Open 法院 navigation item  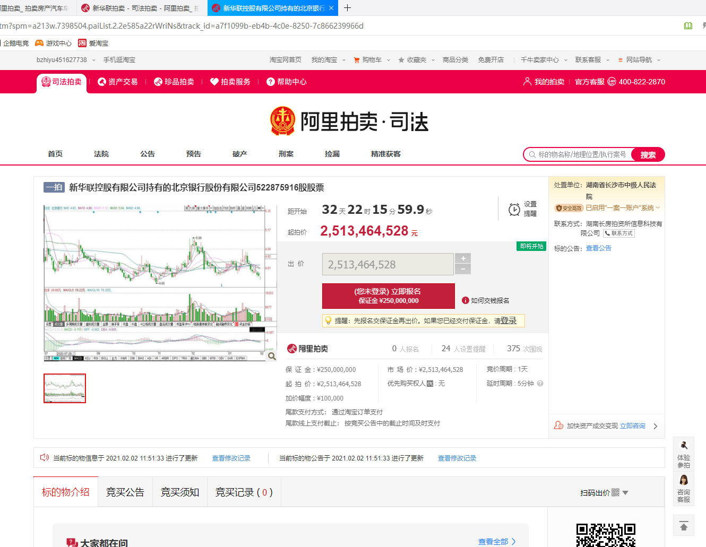coord(101,154)
